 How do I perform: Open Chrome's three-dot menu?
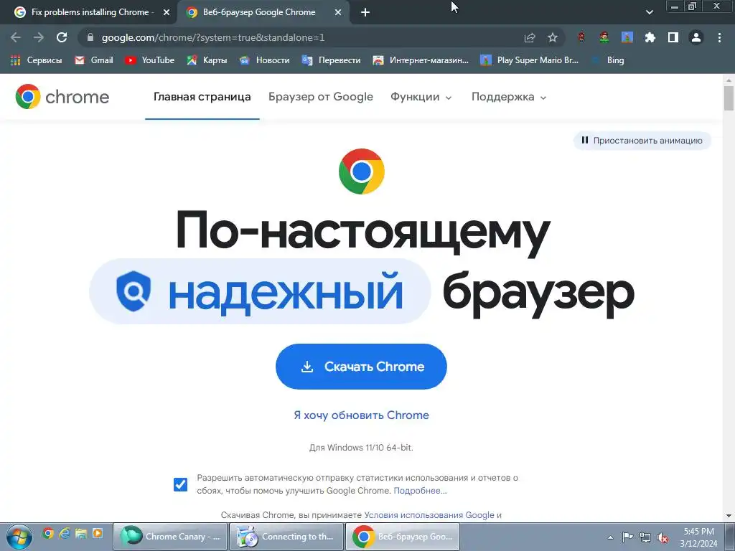pos(719,37)
